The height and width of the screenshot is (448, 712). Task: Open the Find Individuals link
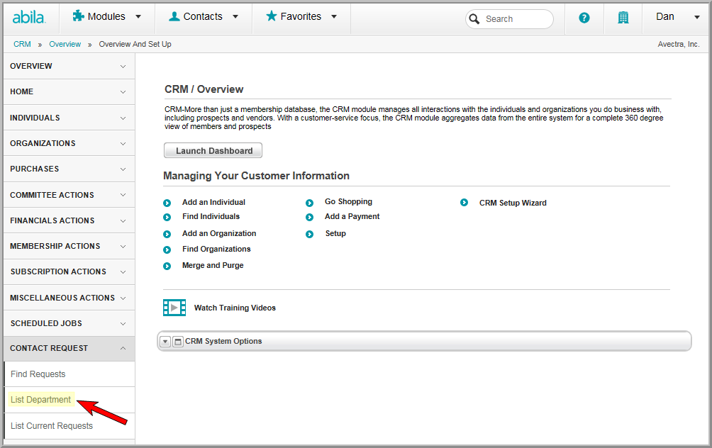pyautogui.click(x=211, y=216)
